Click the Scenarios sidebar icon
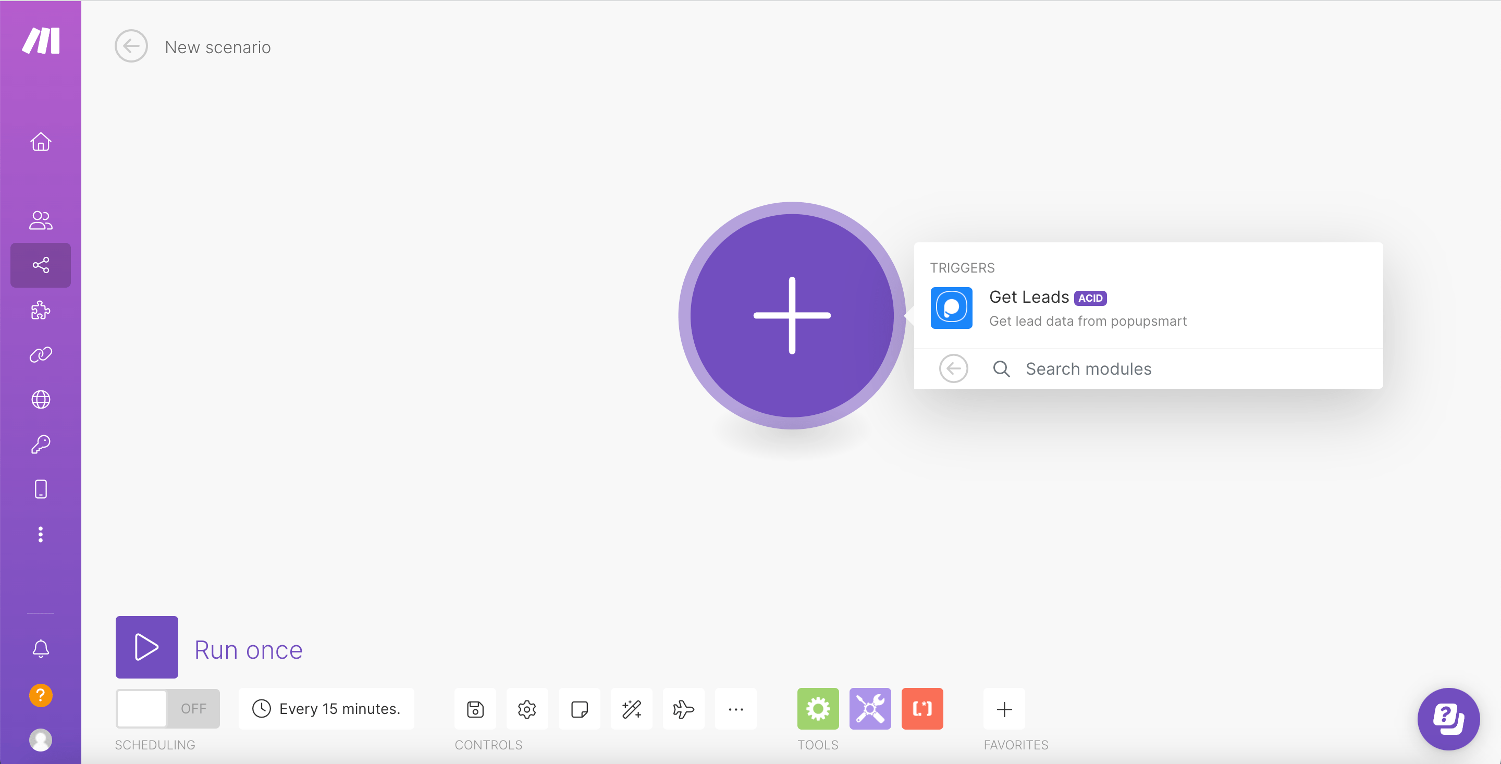1501x764 pixels. click(41, 264)
